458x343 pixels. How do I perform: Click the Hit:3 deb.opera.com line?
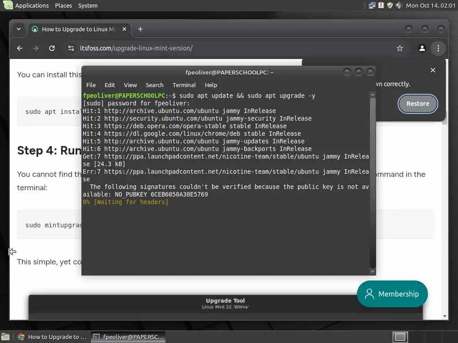185,126
